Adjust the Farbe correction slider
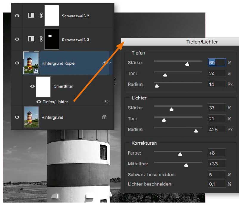239x207 pixels. (180, 155)
